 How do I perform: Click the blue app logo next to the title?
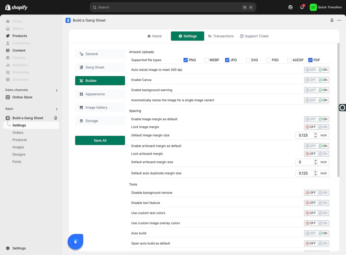click(x=68, y=20)
